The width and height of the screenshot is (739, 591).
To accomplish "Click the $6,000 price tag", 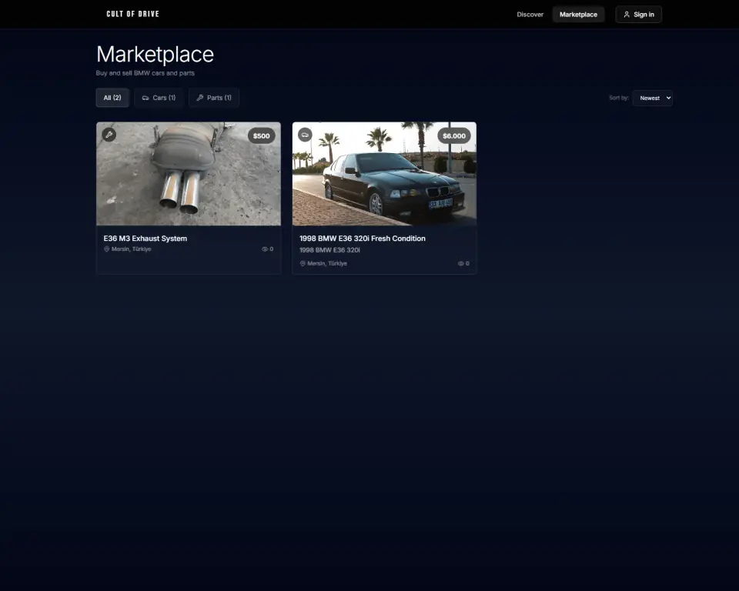I will (x=454, y=135).
